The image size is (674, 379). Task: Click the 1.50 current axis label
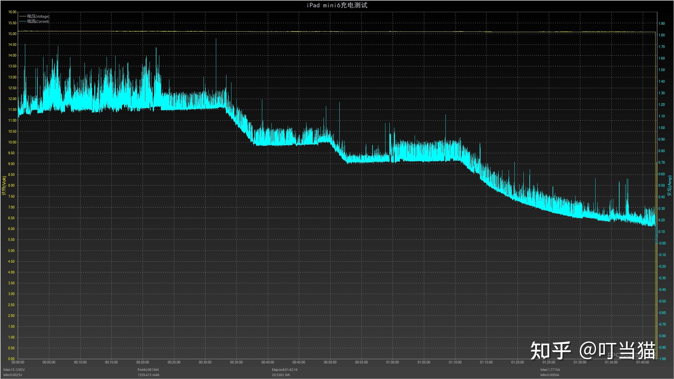(661, 70)
